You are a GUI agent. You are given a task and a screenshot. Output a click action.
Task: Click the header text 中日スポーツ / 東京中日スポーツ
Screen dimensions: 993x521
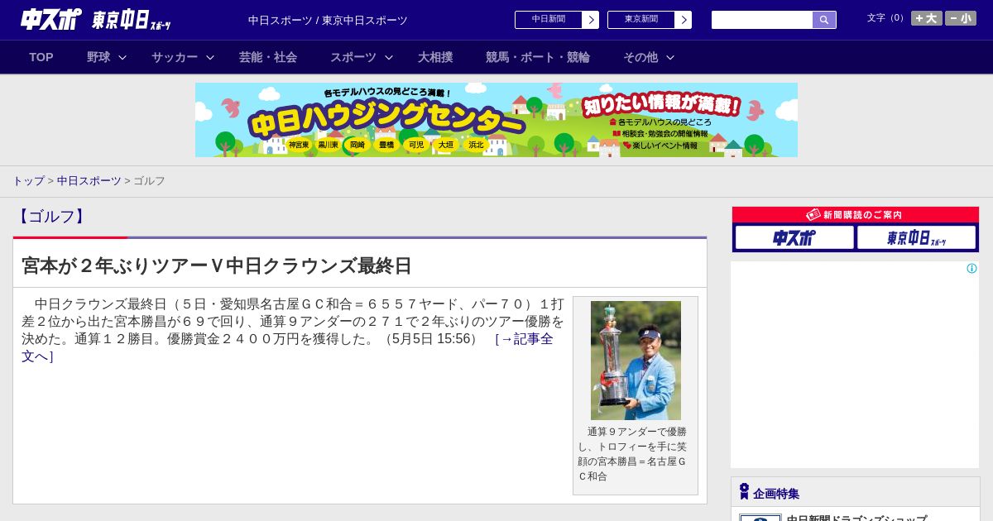coord(328,20)
